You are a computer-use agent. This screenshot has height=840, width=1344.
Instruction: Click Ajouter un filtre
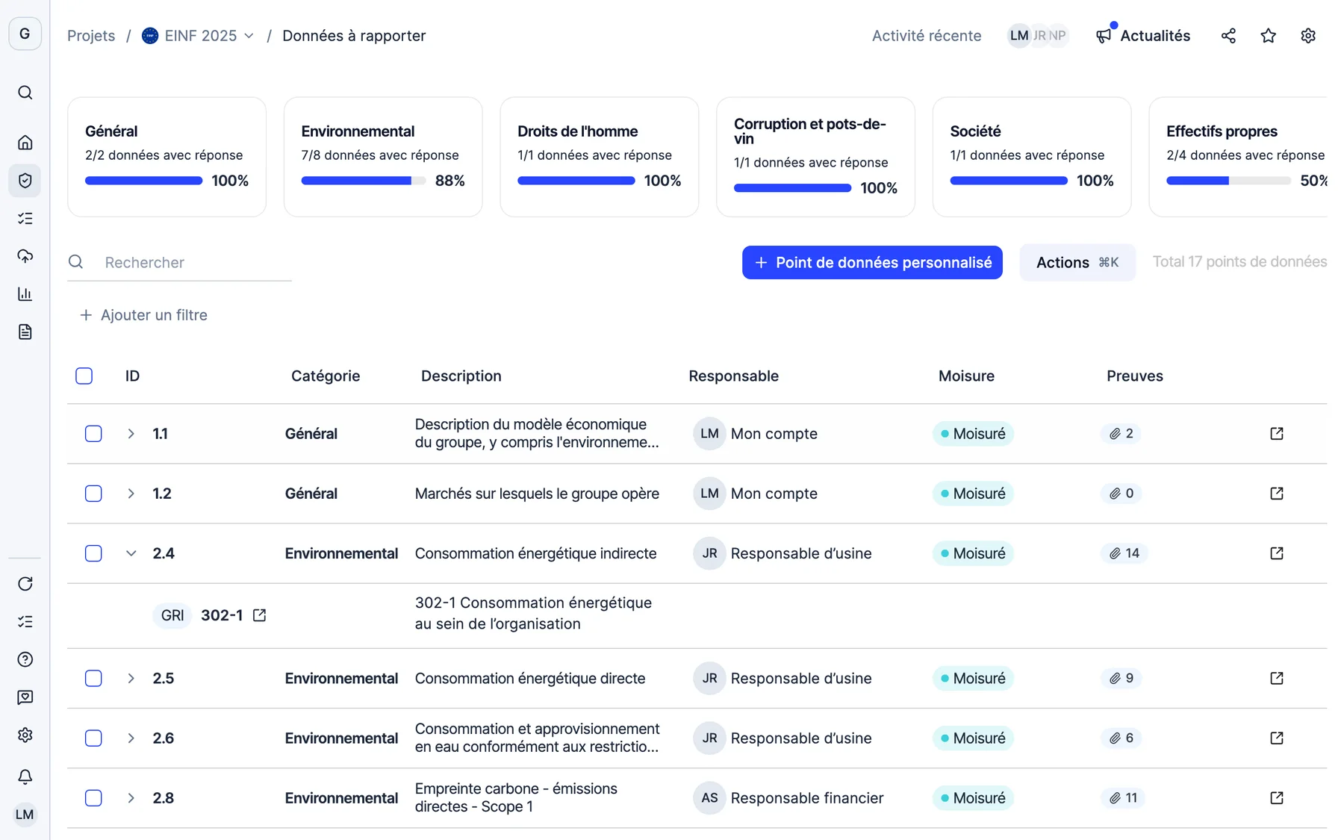click(143, 315)
